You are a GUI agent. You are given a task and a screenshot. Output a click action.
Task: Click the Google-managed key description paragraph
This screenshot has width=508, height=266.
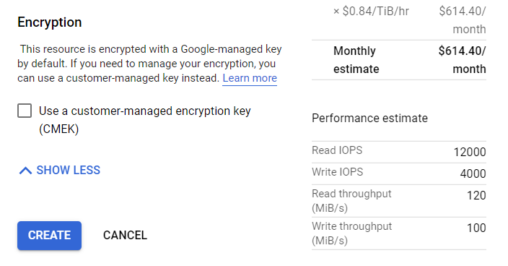pos(149,64)
